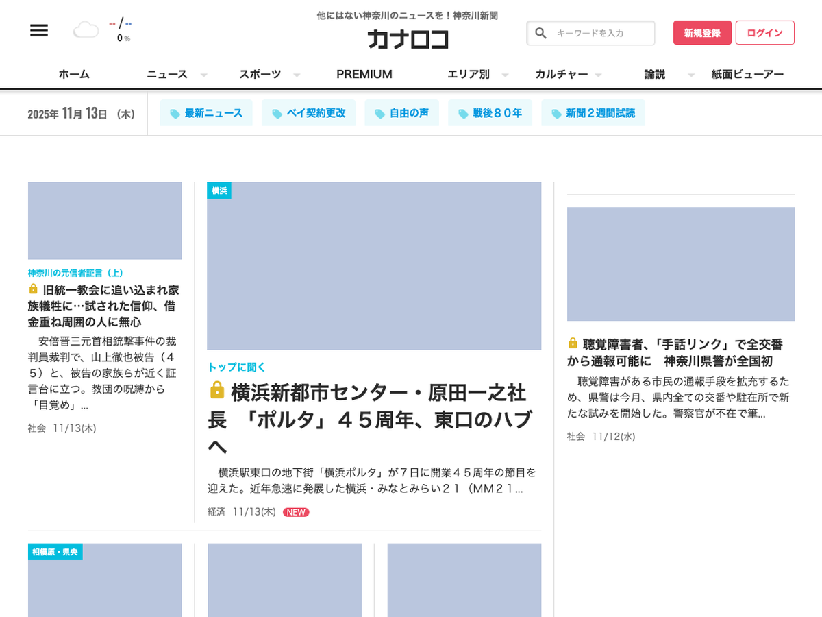Image resolution: width=822 pixels, height=617 pixels.
Task: Click the cloud weather icon
Action: pyautogui.click(x=86, y=30)
